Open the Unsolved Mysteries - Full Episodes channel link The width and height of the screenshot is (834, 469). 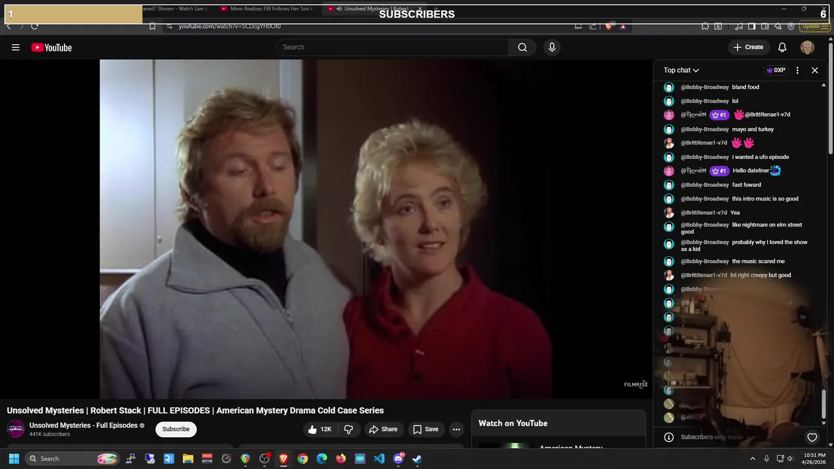coord(83,425)
